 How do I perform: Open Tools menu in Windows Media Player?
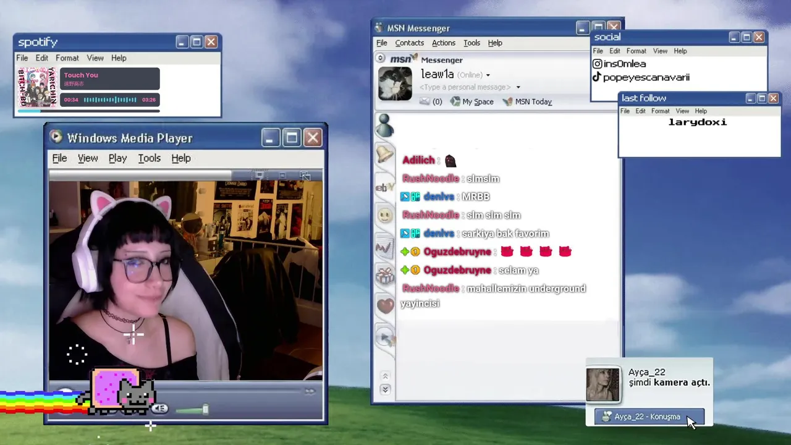pyautogui.click(x=149, y=158)
